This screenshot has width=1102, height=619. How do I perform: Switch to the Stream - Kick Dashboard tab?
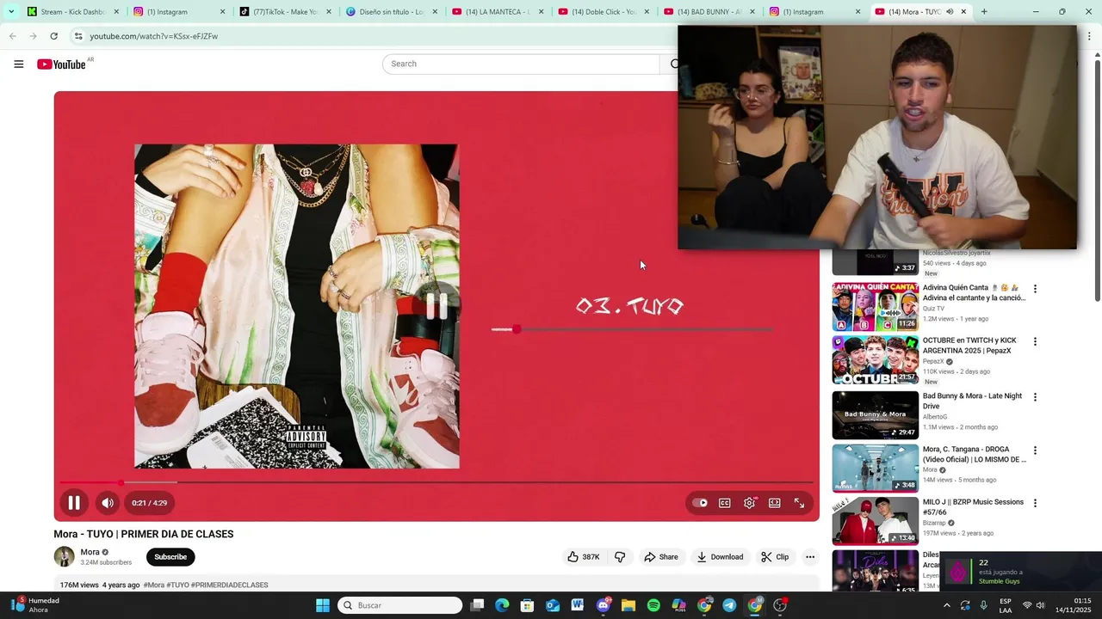[x=73, y=12]
